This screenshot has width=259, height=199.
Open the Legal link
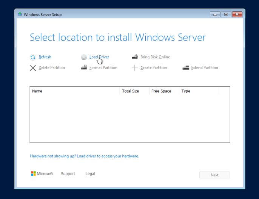click(90, 174)
